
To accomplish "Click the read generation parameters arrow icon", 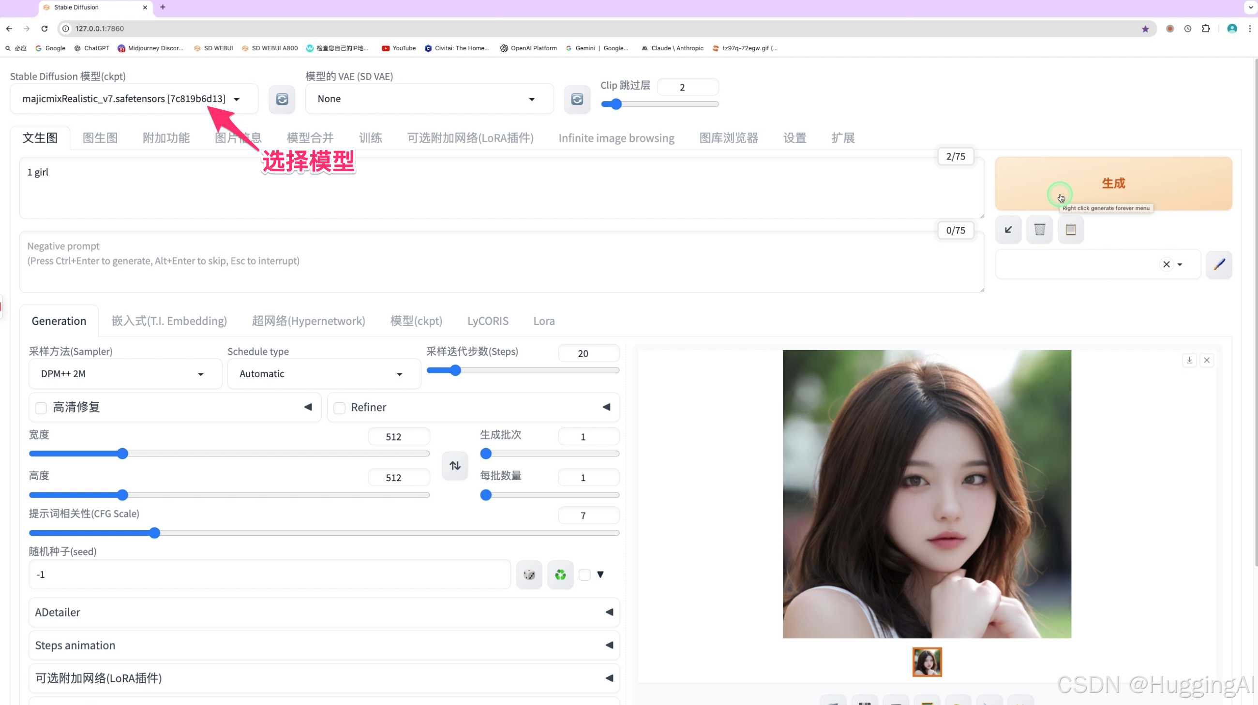I will (x=1008, y=229).
